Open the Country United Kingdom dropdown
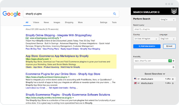The width and height of the screenshot is (179, 105). point(146,39)
